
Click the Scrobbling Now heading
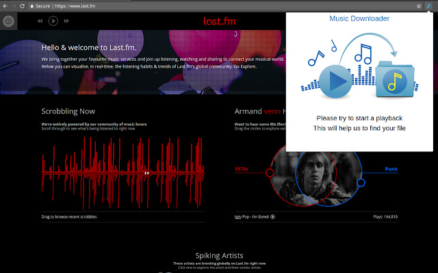point(68,111)
